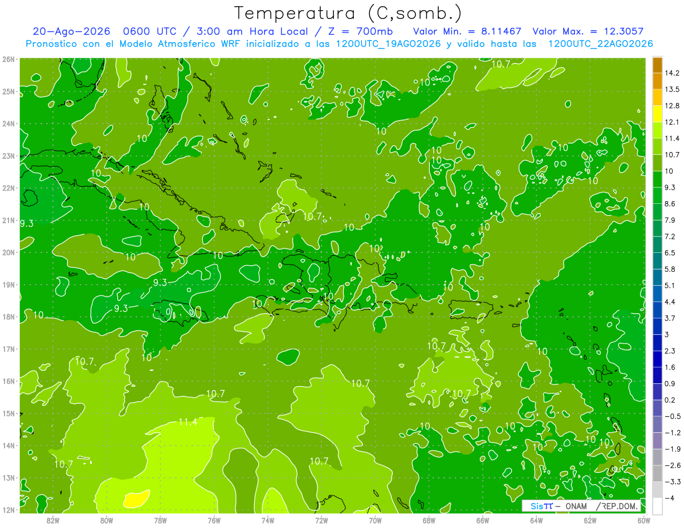Screen dimensions: 684x528
Task: Click the "-1.9" colorbar label
Action: click(x=673, y=449)
